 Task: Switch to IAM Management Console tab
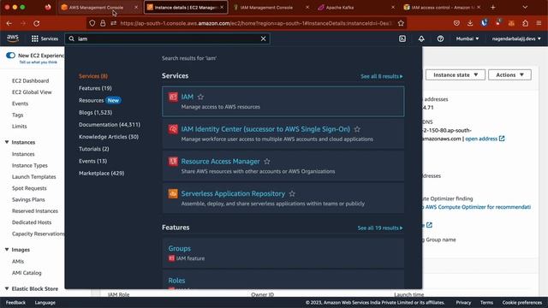(271, 8)
